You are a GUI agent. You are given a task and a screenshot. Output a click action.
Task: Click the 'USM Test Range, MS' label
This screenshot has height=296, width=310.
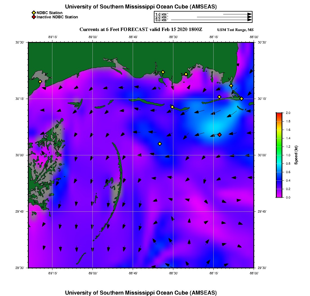click(235, 30)
